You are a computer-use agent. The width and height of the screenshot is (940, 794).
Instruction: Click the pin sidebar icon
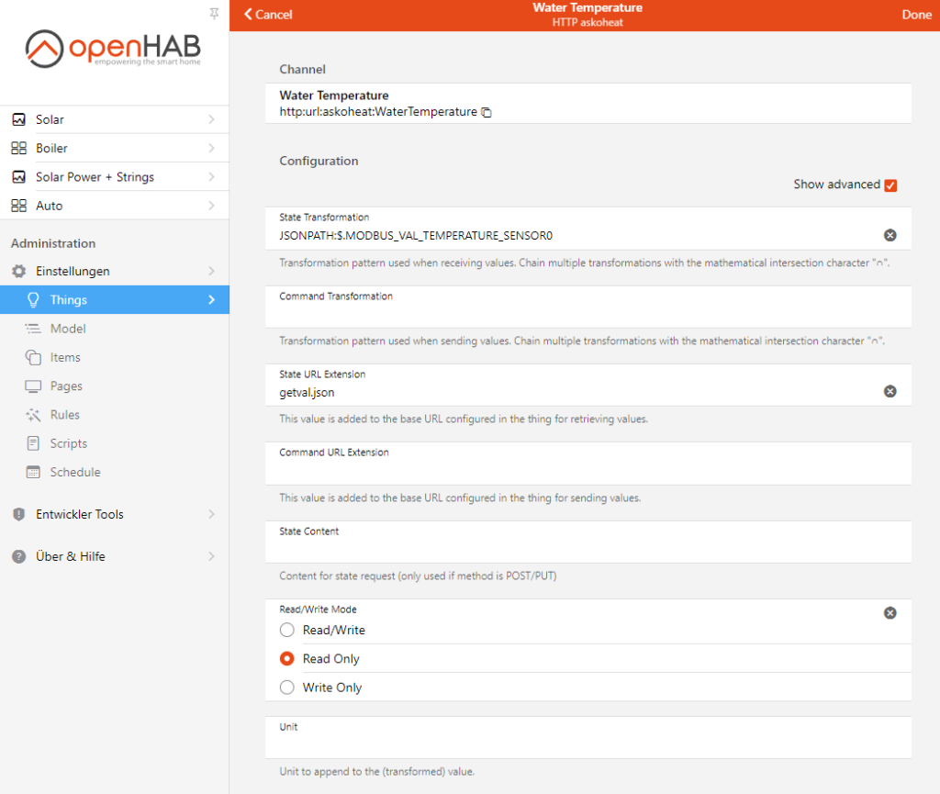214,13
